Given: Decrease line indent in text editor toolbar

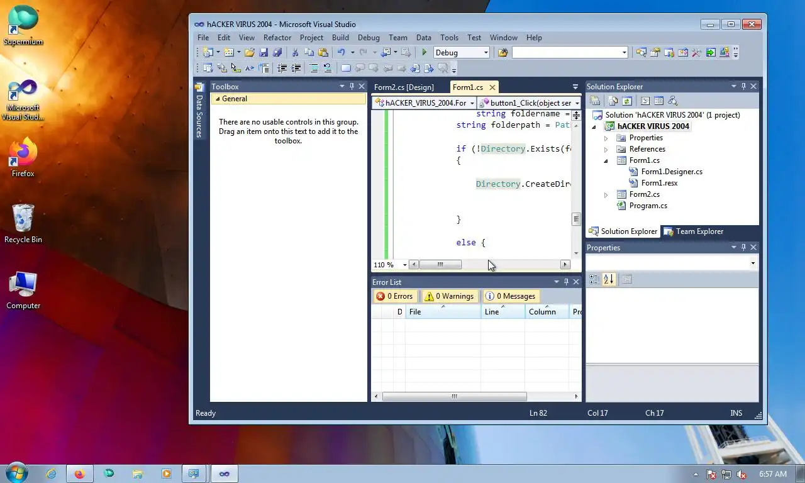Looking at the screenshot, I should (282, 68).
